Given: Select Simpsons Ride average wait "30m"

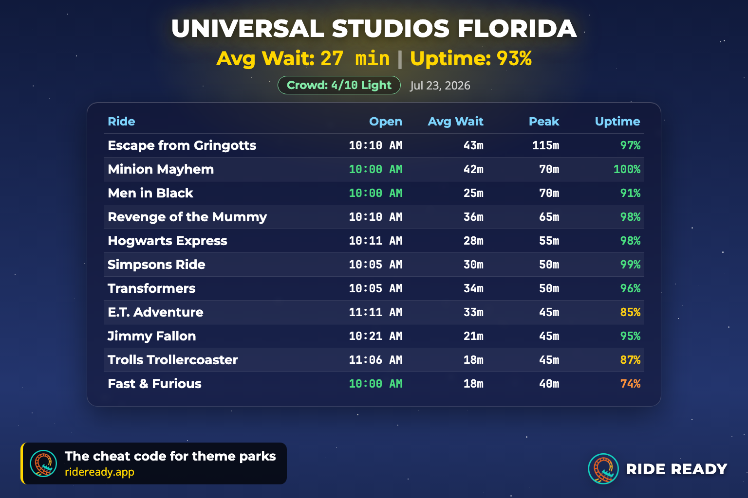Looking at the screenshot, I should pos(473,265).
